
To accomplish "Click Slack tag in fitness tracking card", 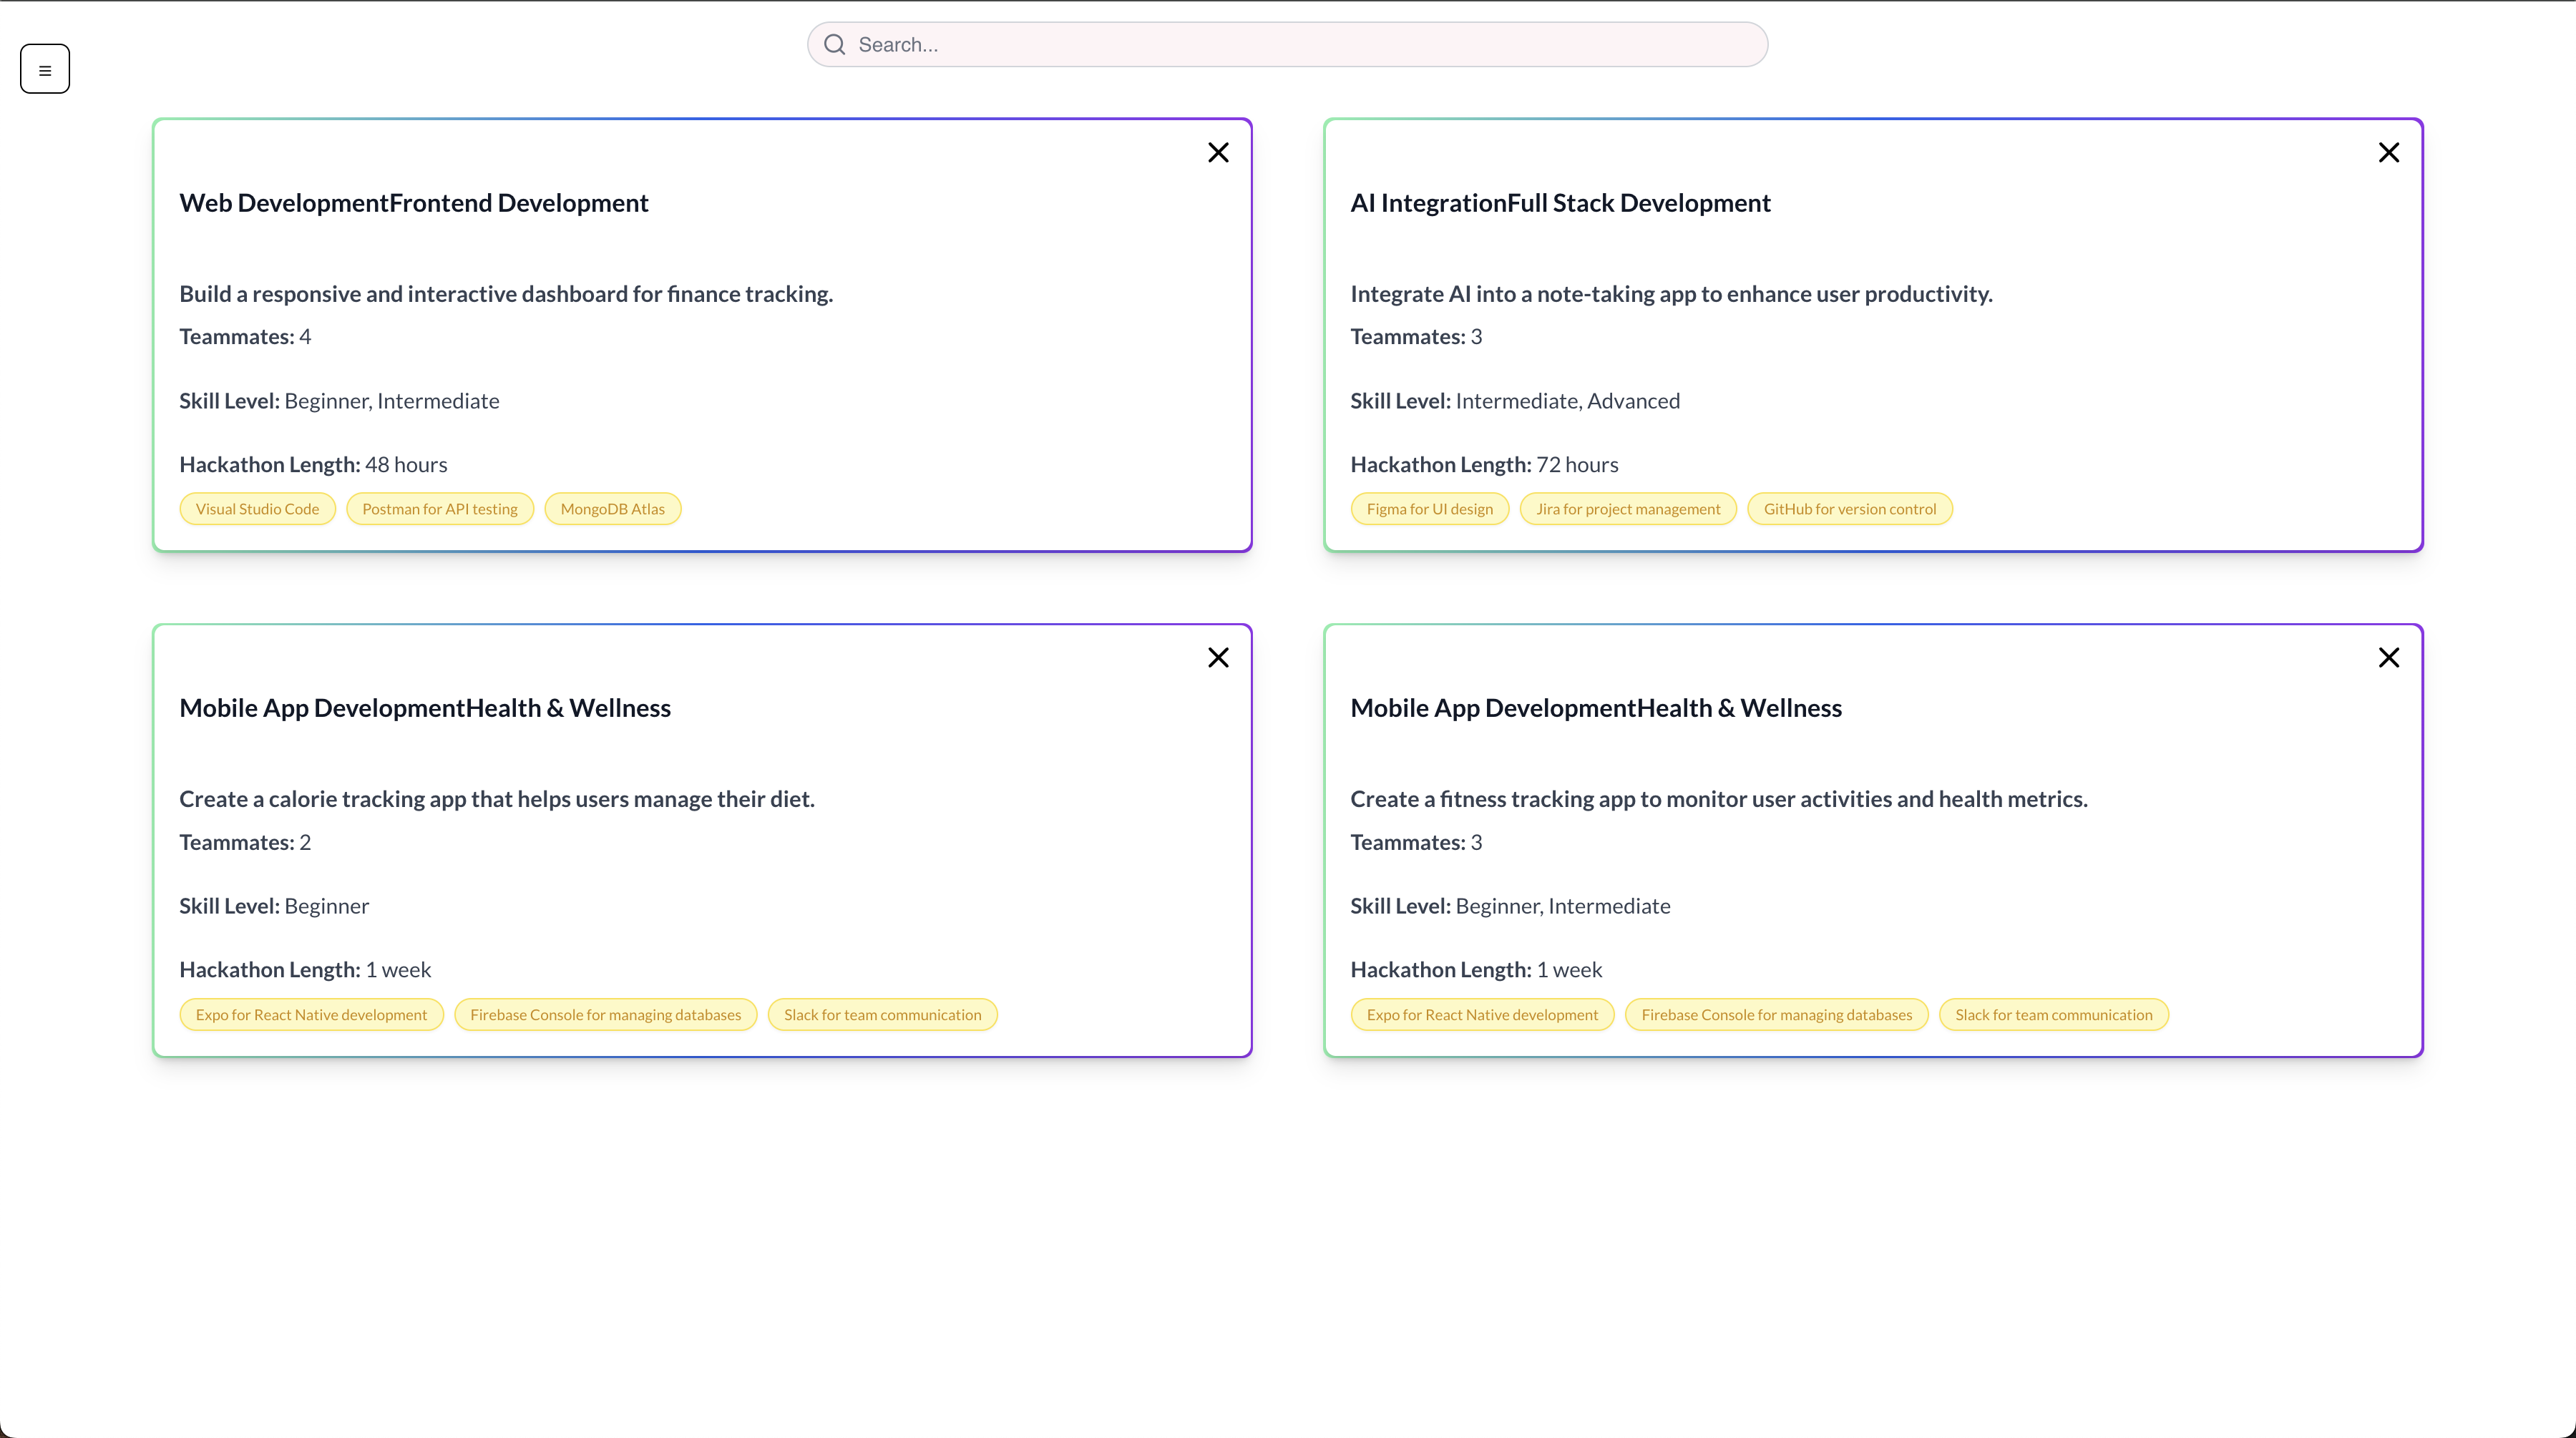I will [x=2053, y=1014].
